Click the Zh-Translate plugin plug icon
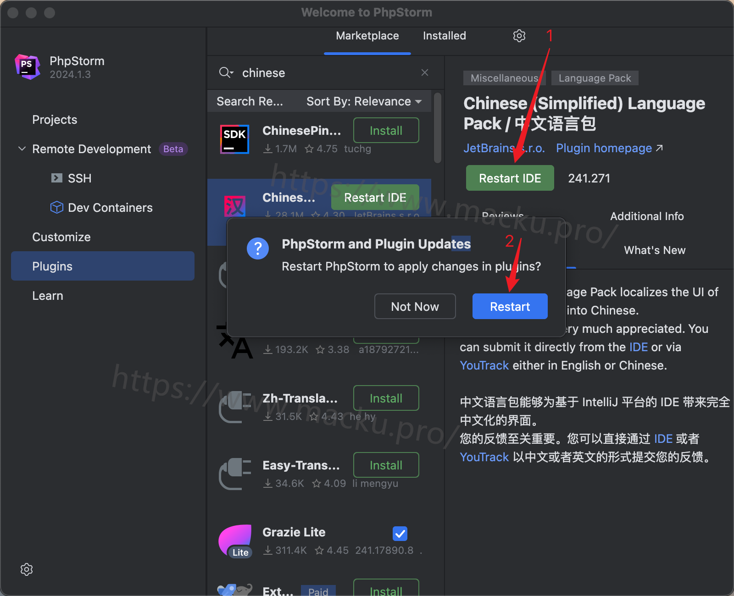 click(235, 407)
